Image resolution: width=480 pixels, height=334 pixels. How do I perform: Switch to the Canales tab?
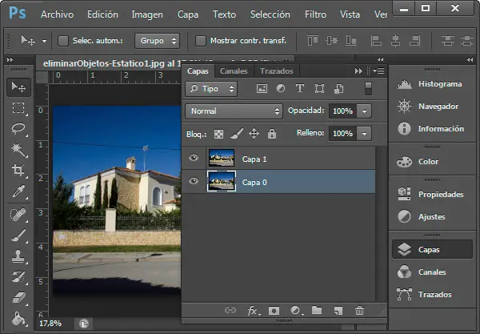tap(234, 71)
